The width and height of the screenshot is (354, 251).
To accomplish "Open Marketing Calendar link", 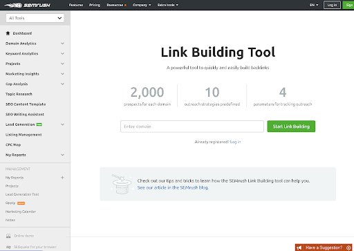I will click(21, 212).
